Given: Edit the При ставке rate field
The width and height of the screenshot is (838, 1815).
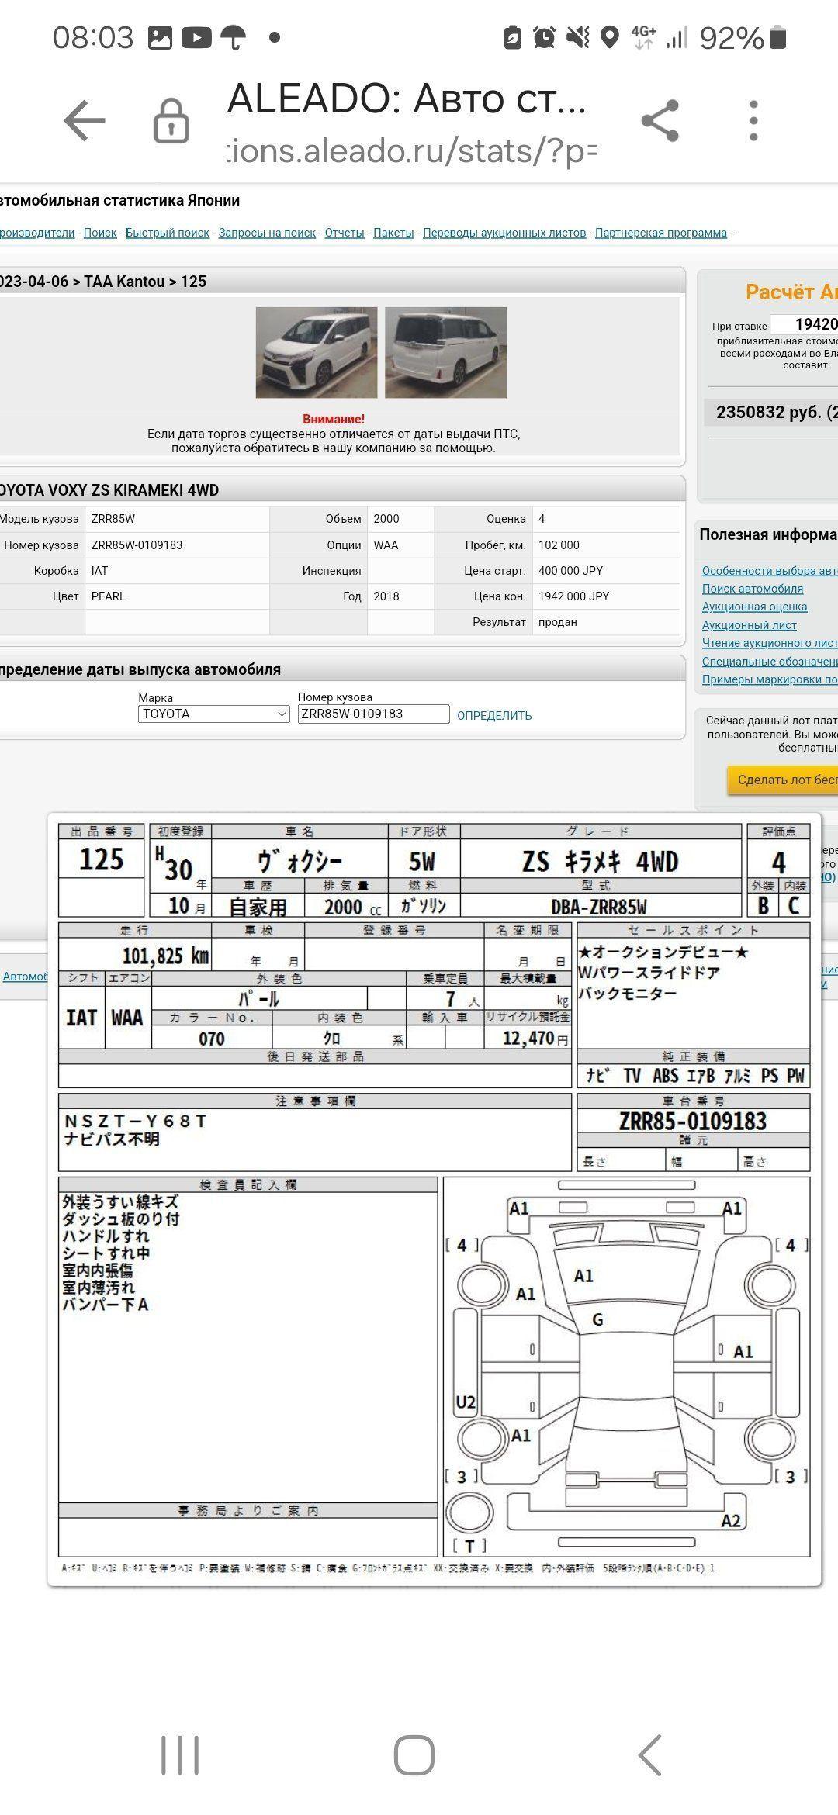Looking at the screenshot, I should pos(805,325).
